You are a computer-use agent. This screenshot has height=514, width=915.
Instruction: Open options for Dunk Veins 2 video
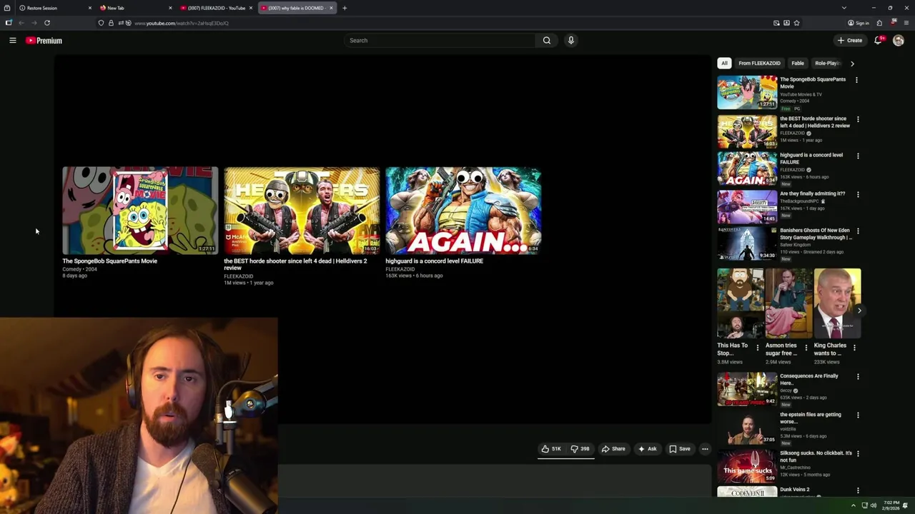point(856,490)
